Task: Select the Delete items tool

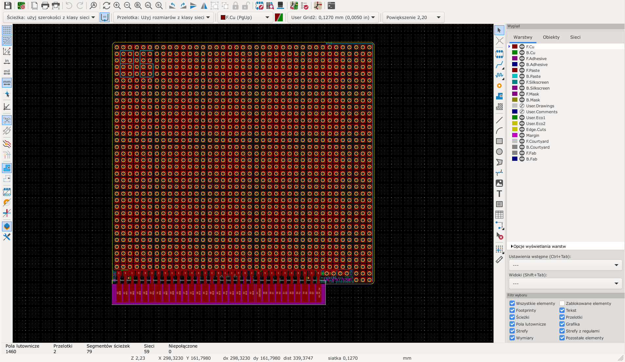Action: coord(499,236)
